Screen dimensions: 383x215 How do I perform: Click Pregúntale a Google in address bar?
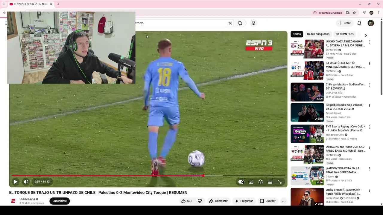[327, 13]
